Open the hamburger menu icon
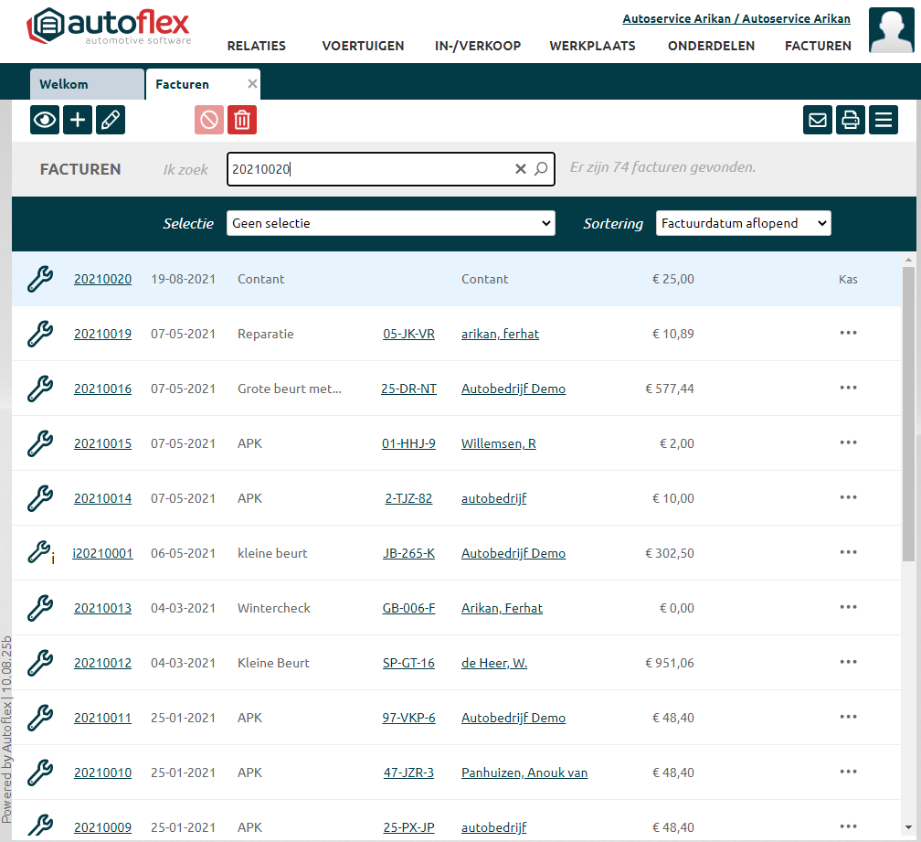This screenshot has height=842, width=921. coord(884,120)
